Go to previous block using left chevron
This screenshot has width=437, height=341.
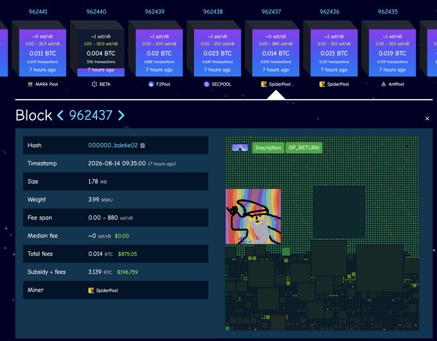coord(60,115)
